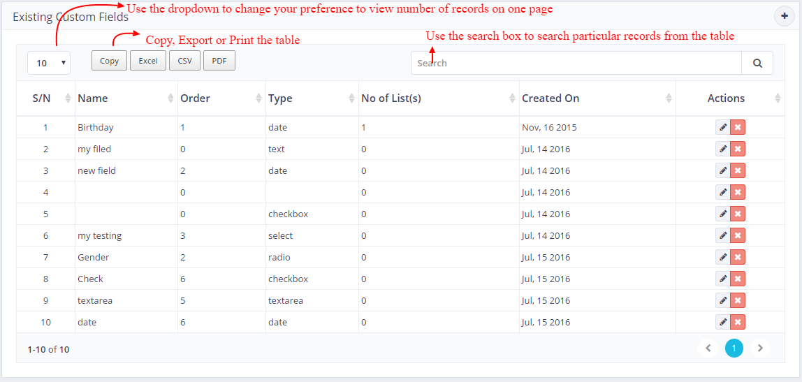This screenshot has height=382, width=802.
Task: Remove the 'new field' row
Action: (738, 170)
